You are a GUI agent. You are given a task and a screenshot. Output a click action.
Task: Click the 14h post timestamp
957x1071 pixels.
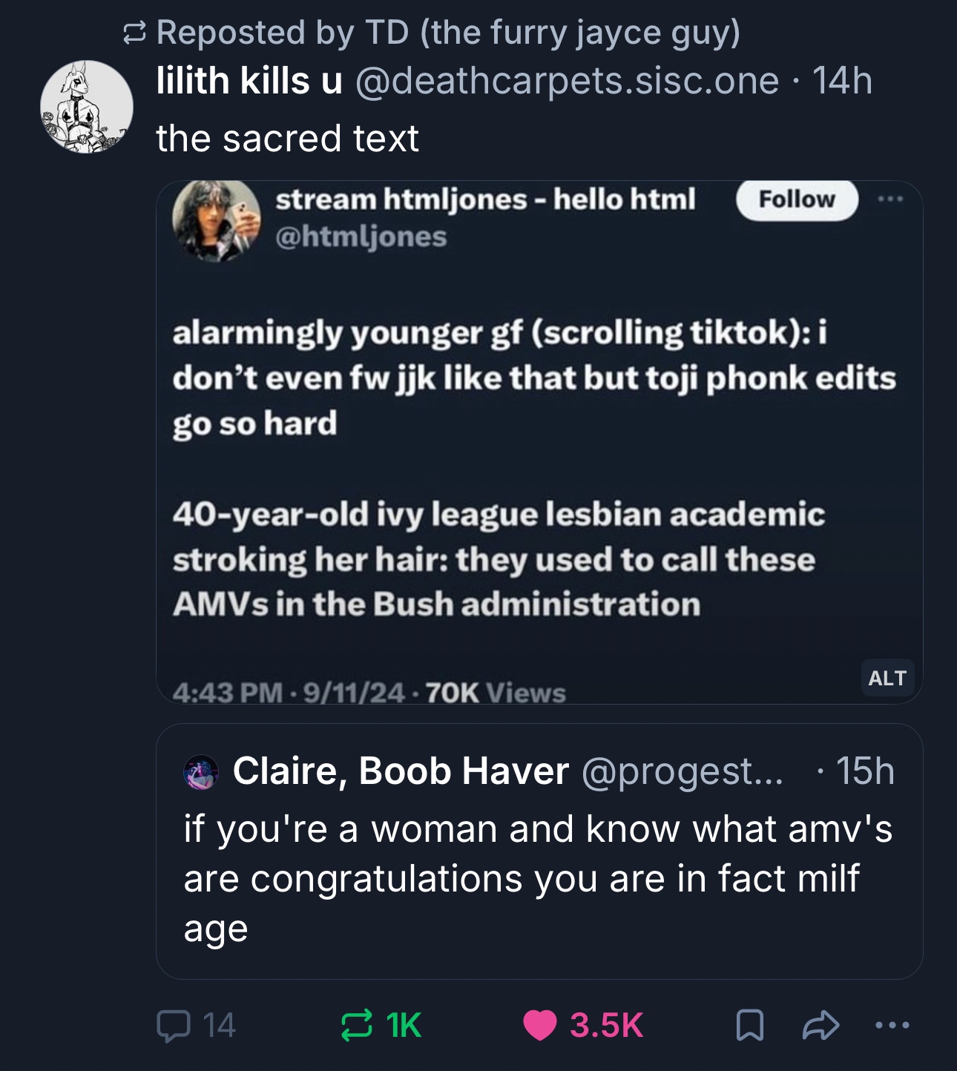[x=843, y=81]
